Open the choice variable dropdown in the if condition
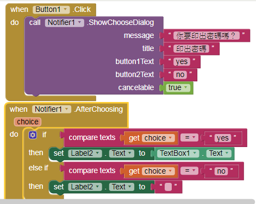The height and width of the screenshot is (204, 256). (x=158, y=138)
